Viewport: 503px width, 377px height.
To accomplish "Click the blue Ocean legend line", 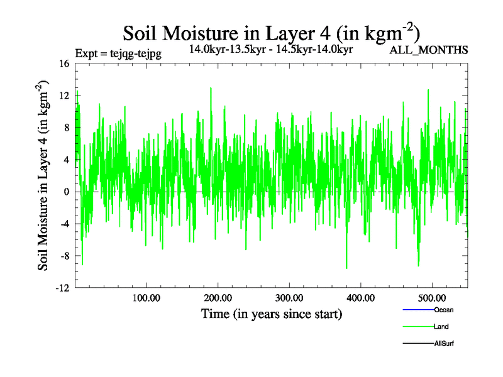I will 417,310.
